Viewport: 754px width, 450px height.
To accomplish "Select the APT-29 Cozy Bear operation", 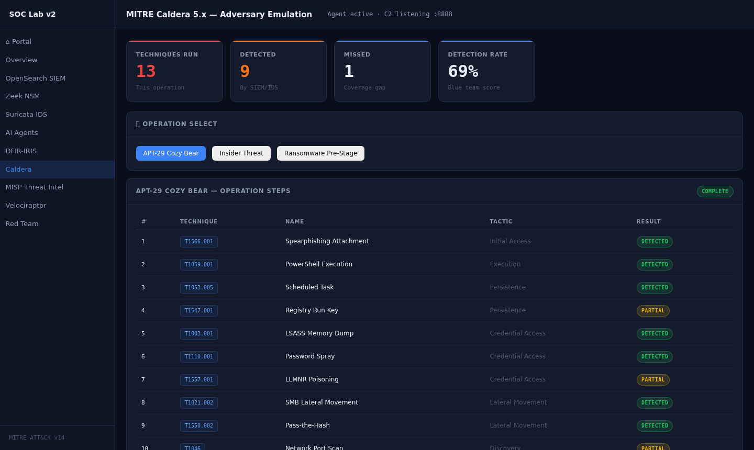I will click(x=171, y=153).
